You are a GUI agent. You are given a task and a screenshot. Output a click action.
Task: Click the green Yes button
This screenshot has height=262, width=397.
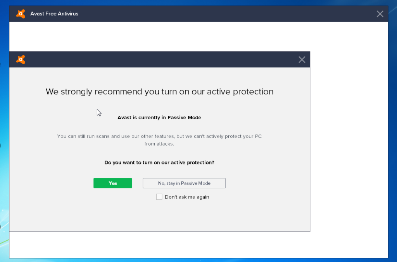point(113,183)
